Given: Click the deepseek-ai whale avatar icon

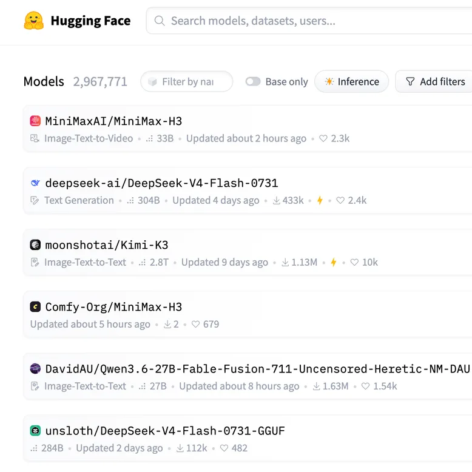Looking at the screenshot, I should [x=35, y=183].
